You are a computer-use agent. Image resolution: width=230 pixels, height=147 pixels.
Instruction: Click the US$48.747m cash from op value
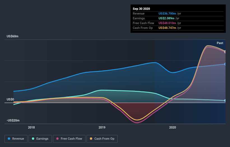(x=167, y=28)
